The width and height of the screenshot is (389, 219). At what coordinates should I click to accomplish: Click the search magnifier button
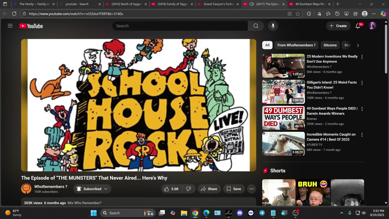tap(256, 26)
